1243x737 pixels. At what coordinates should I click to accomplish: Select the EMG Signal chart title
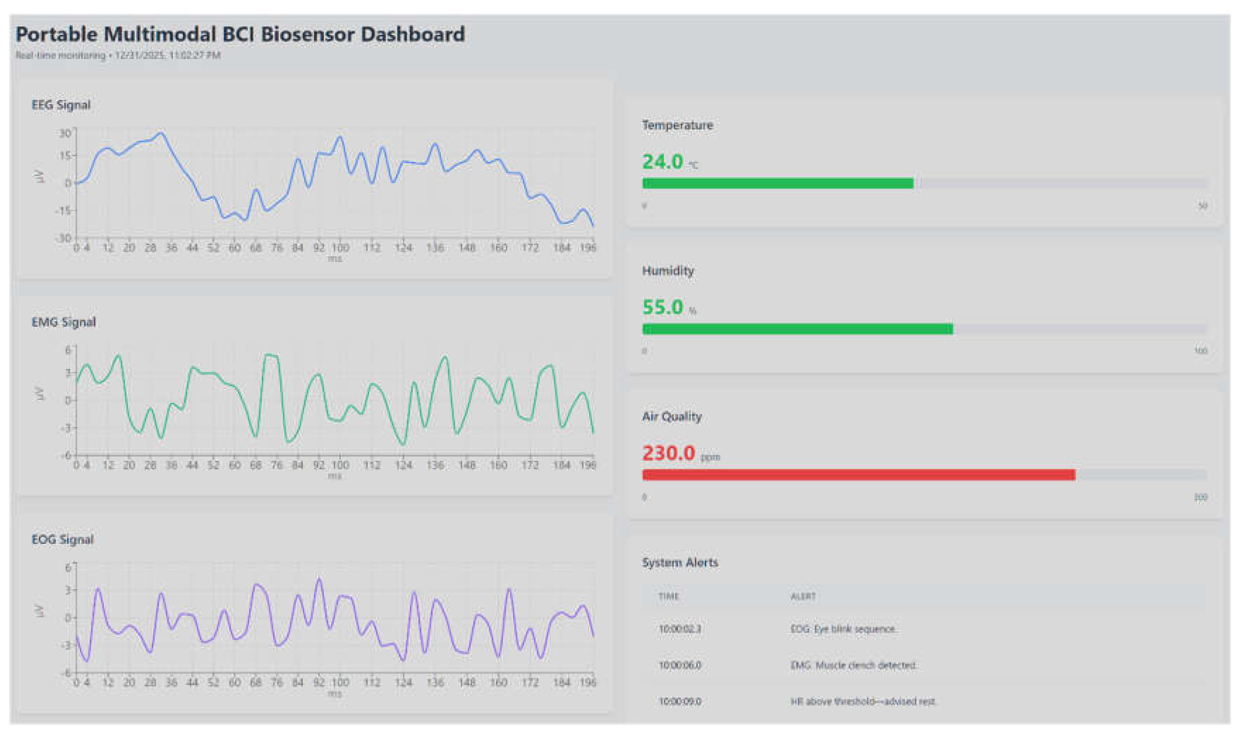tap(63, 322)
